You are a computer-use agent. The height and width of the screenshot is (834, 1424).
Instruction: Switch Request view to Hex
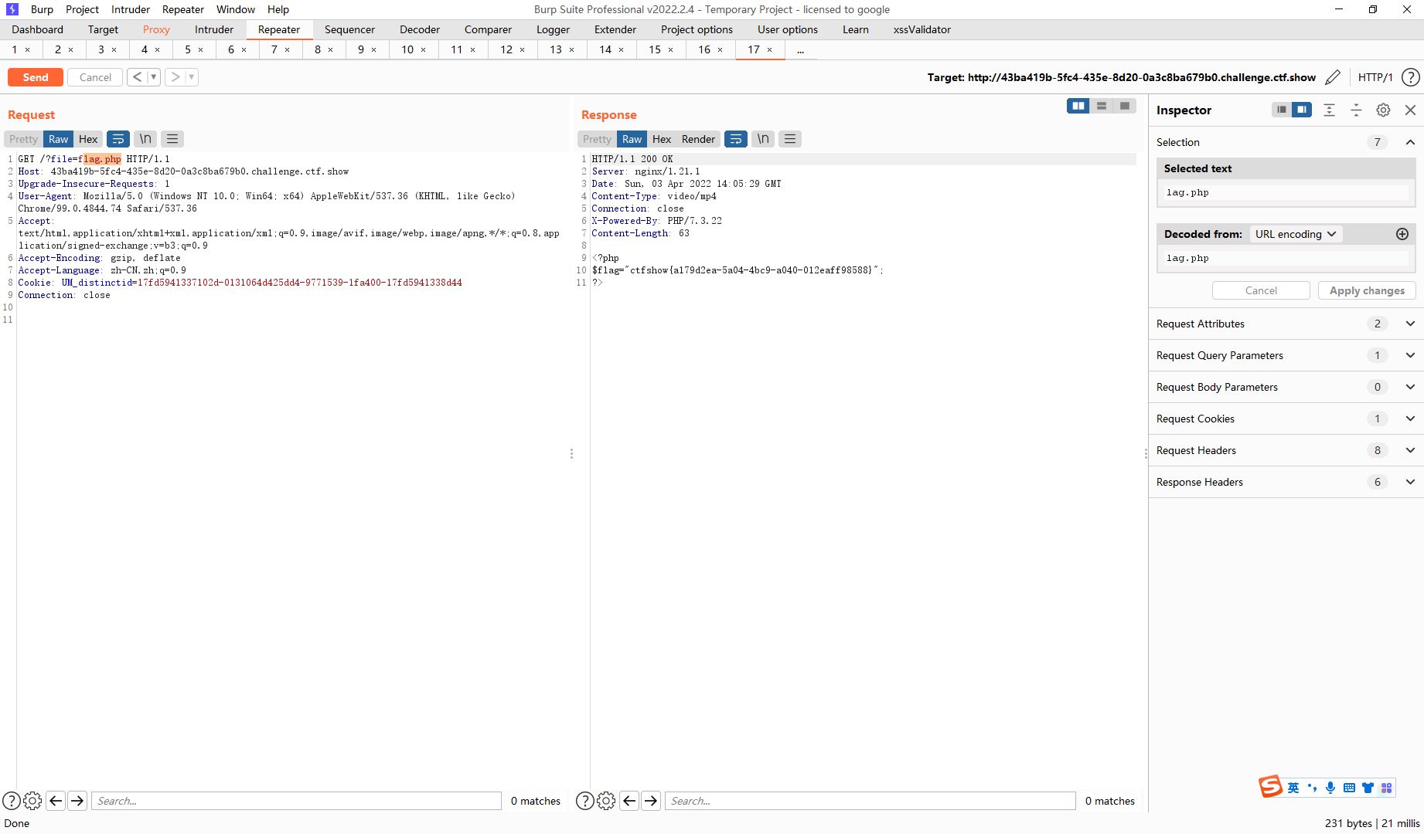coord(88,139)
